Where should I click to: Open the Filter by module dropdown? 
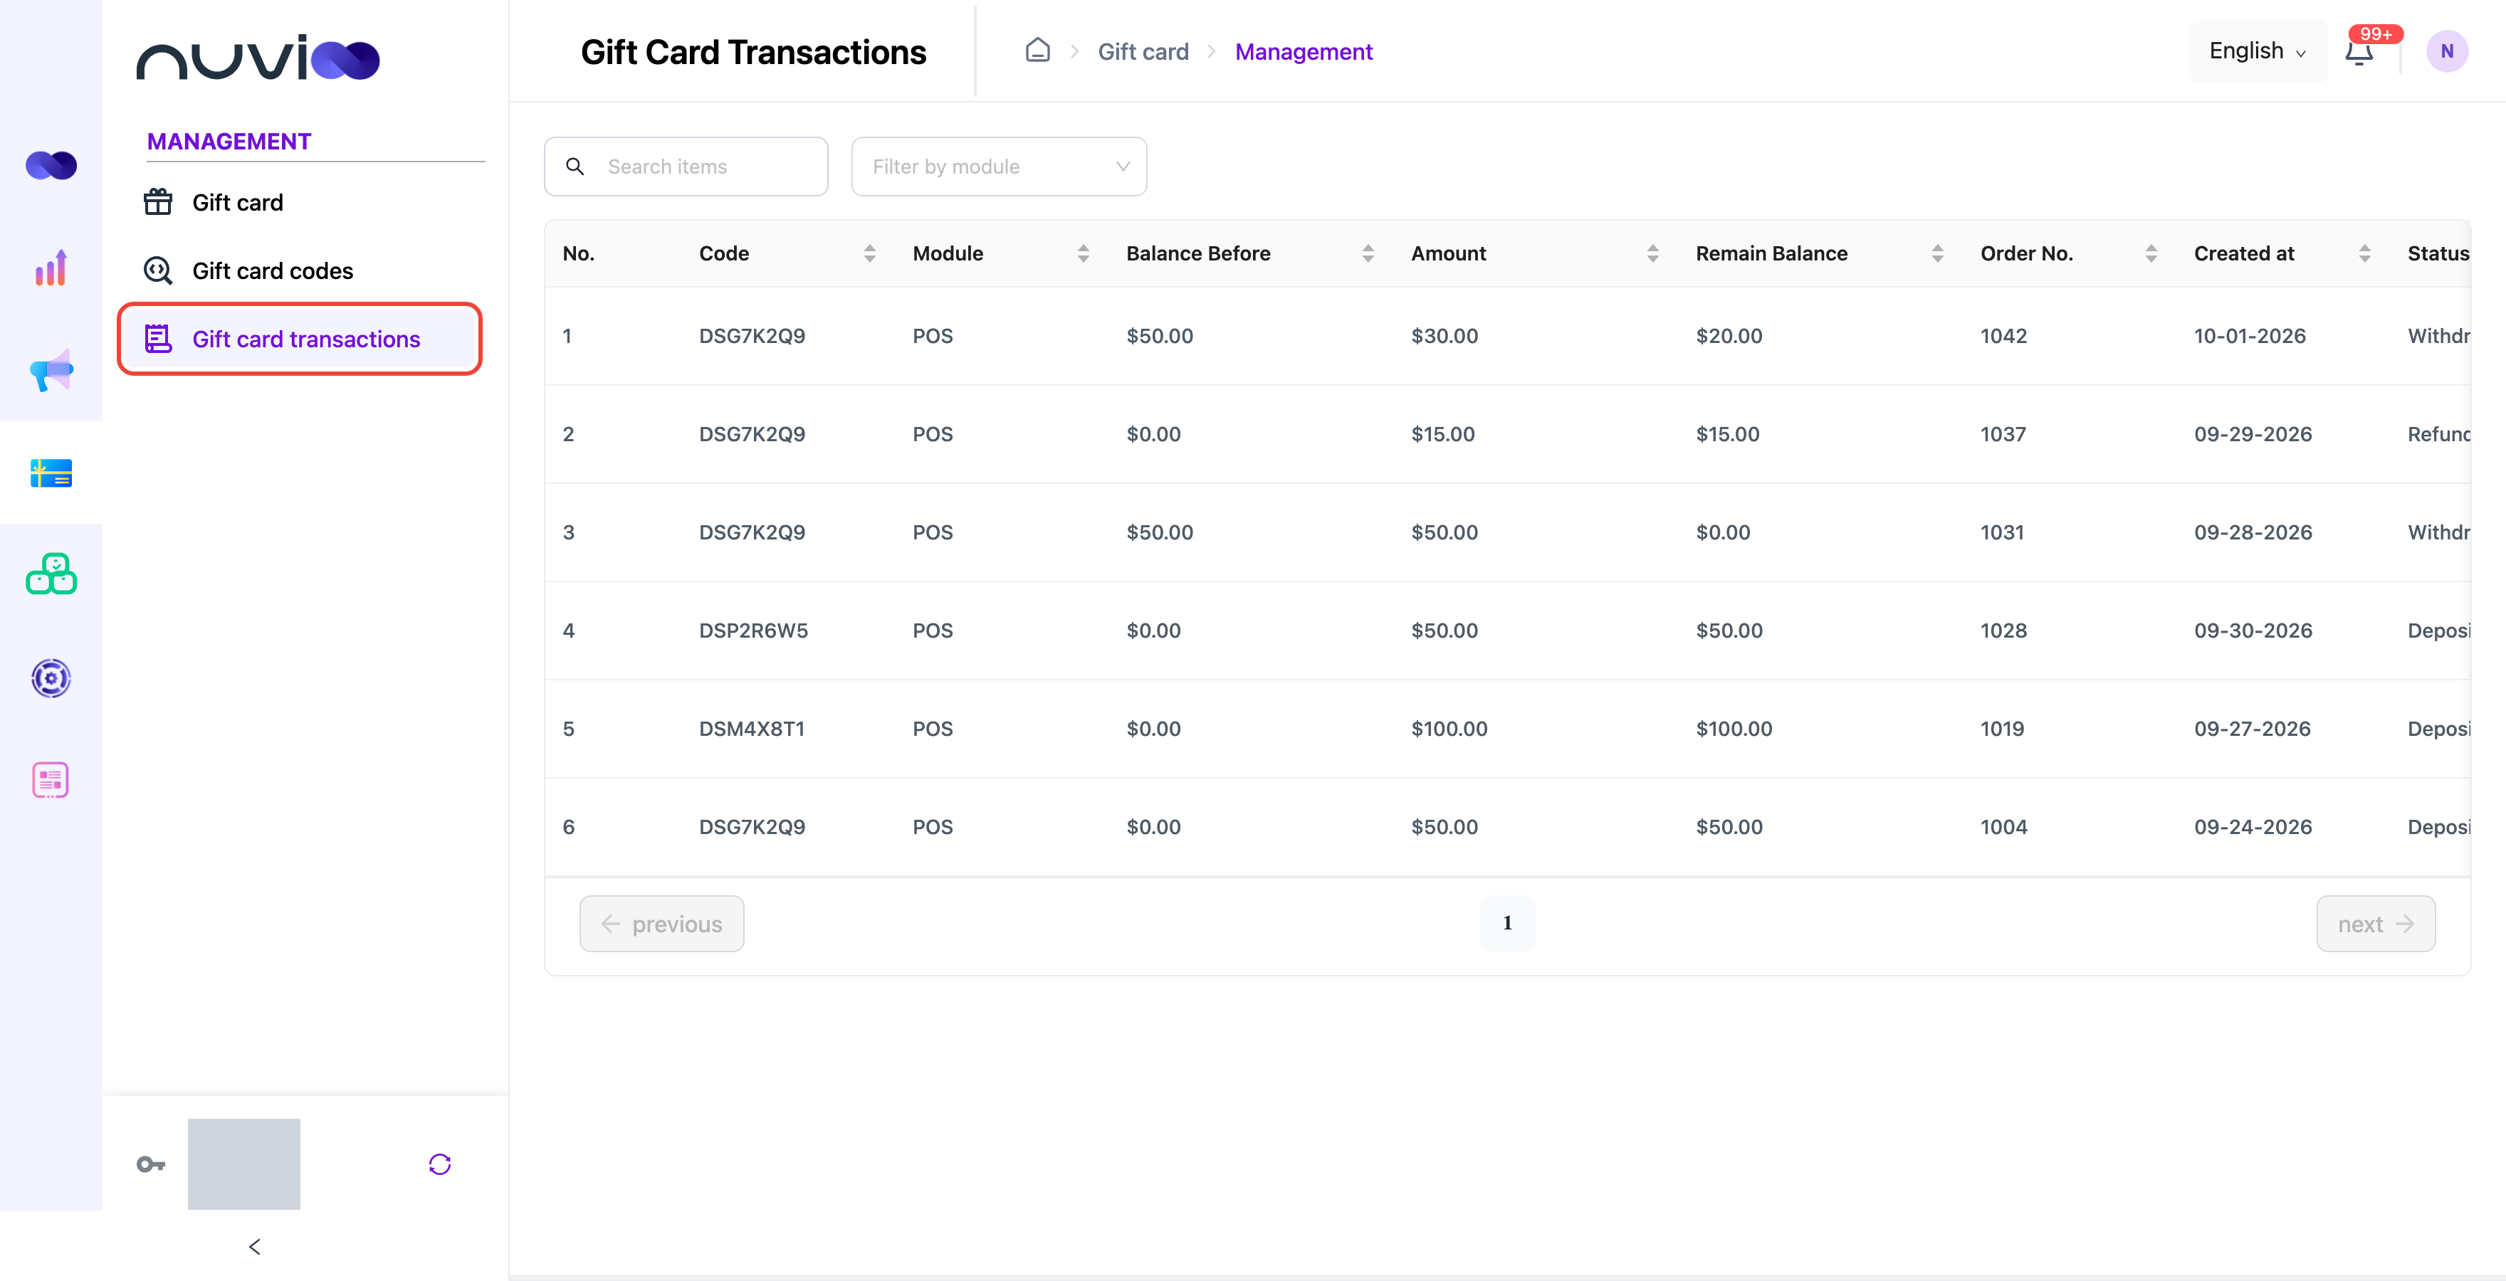pyautogui.click(x=999, y=167)
